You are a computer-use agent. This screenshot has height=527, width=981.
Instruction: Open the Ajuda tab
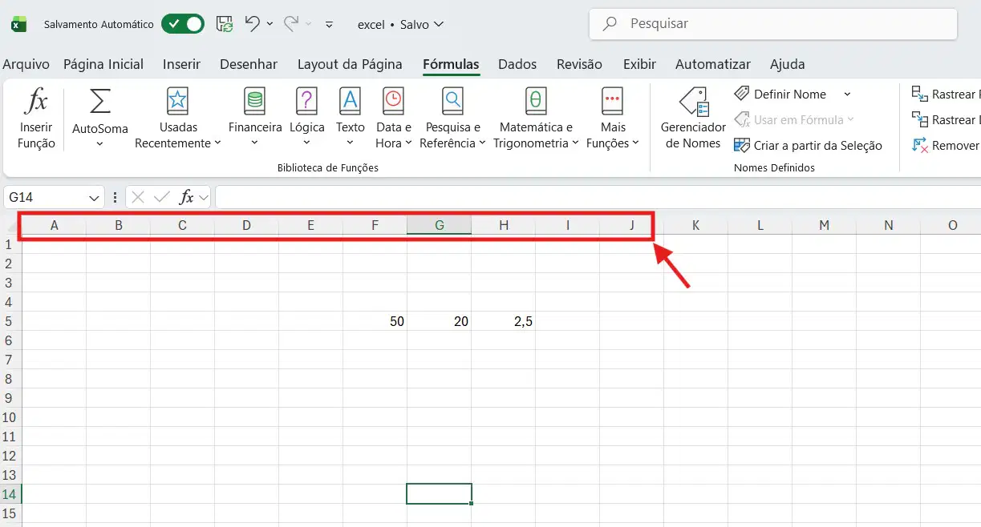pos(787,64)
